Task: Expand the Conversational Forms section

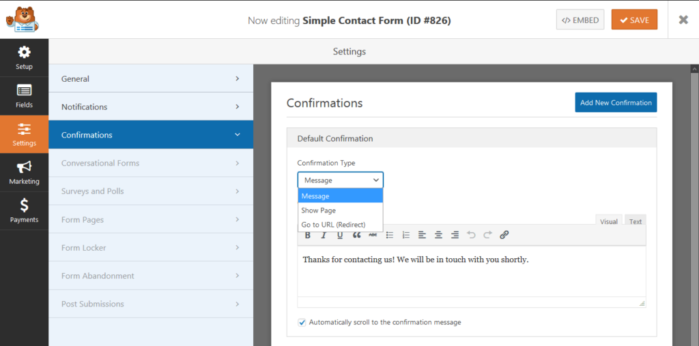Action: point(151,163)
